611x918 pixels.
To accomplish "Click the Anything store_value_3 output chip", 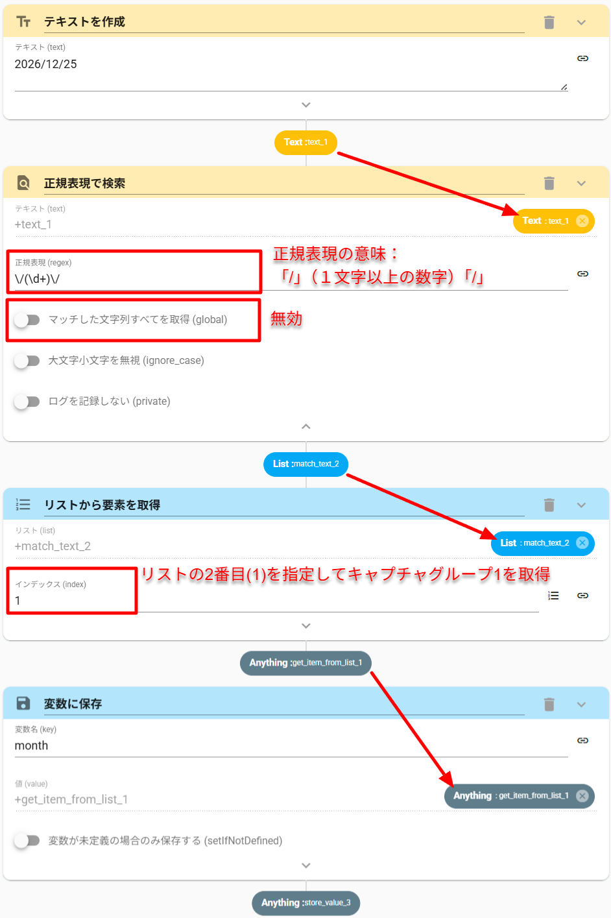I will coord(305,902).
